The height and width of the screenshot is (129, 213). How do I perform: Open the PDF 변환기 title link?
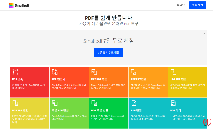[x=58, y=79]
